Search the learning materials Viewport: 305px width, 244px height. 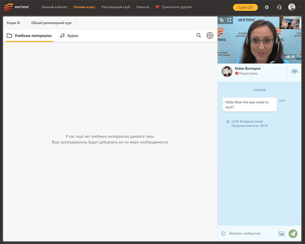tap(199, 35)
